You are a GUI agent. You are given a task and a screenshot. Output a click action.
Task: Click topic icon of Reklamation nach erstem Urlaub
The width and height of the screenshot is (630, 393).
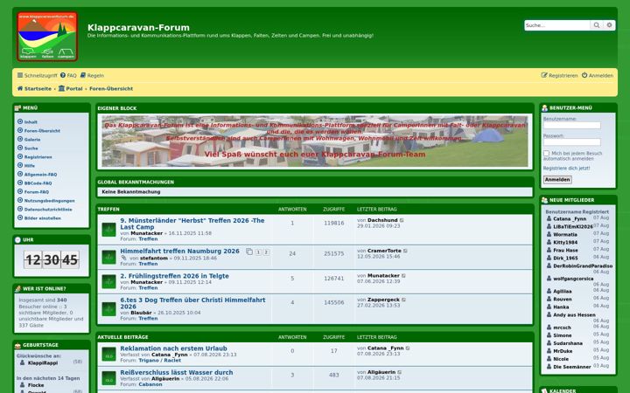tap(108, 354)
